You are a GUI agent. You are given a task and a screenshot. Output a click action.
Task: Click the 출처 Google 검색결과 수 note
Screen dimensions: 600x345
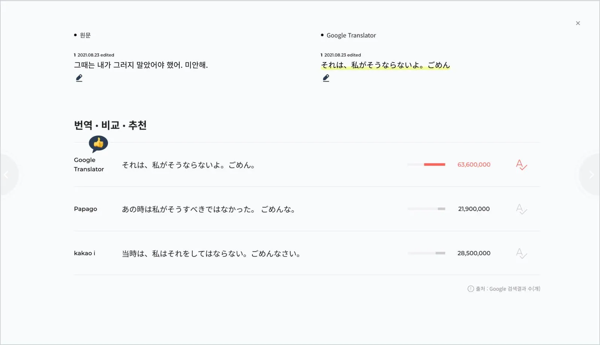point(508,289)
